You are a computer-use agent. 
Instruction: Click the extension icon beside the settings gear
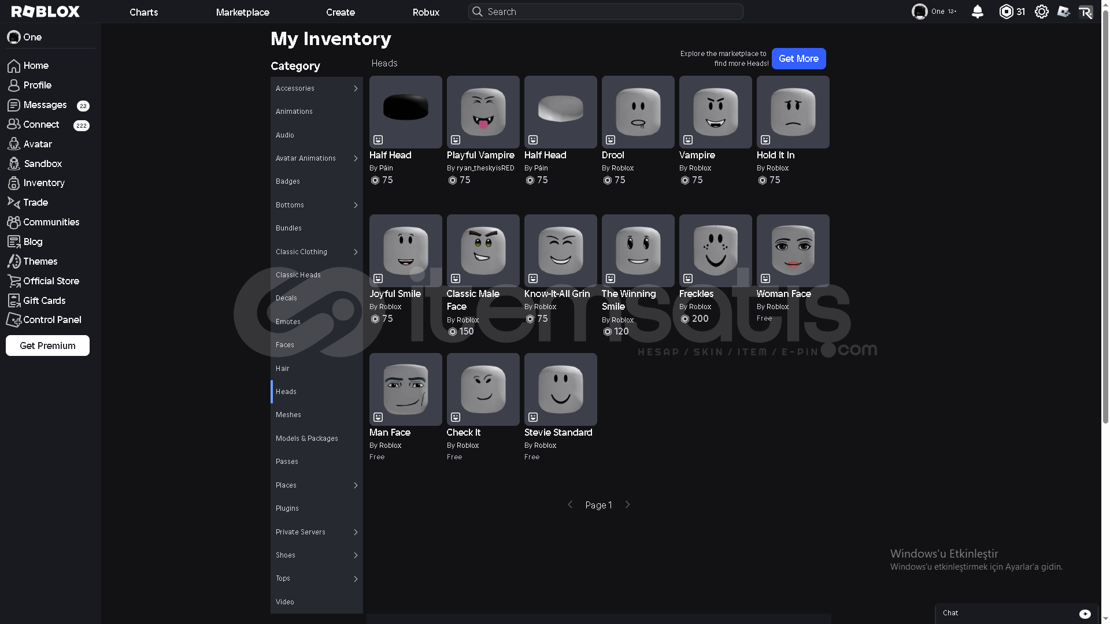[1064, 12]
